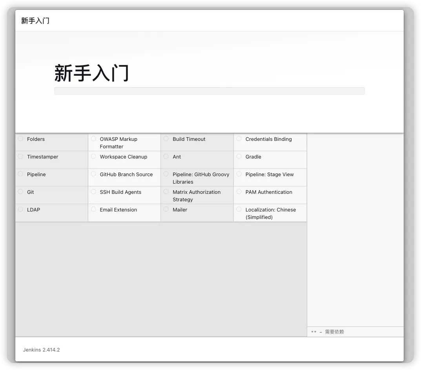Click the Pipeline: GitHub Groovy Libraries label

(x=201, y=178)
